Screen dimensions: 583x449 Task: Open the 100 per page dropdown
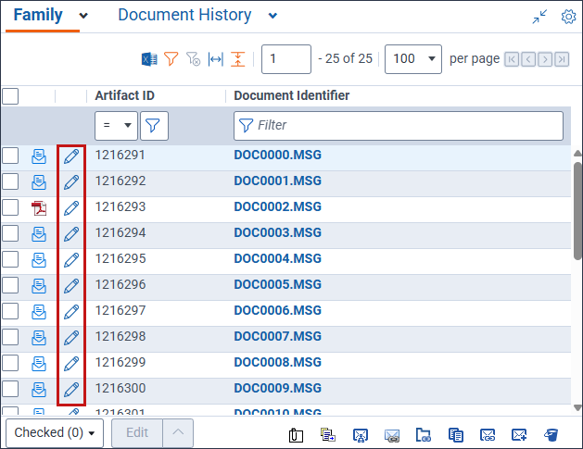pos(413,59)
